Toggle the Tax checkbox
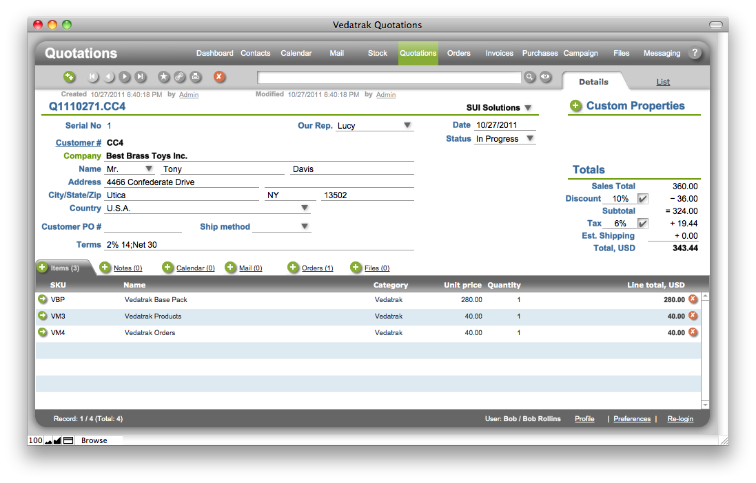This screenshot has width=756, height=483. pos(642,224)
